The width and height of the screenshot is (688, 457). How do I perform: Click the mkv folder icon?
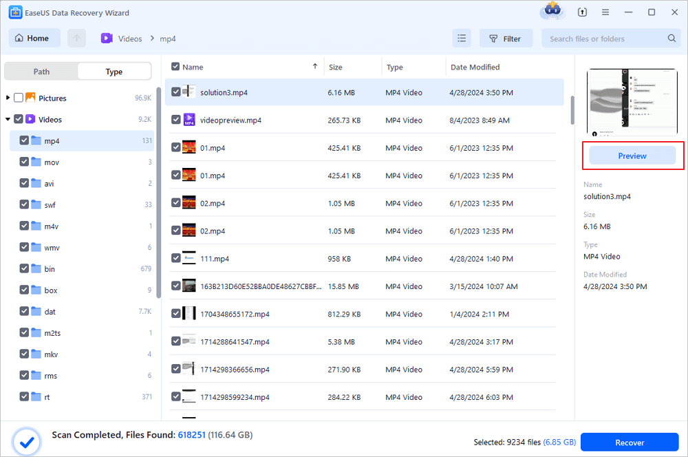pyautogui.click(x=36, y=354)
